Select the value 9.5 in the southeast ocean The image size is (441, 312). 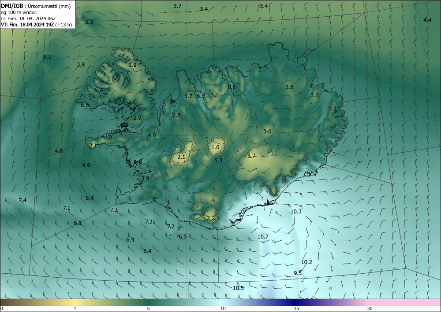pos(298,273)
